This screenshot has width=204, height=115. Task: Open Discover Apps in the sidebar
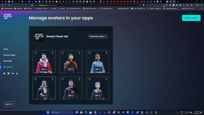9,55
